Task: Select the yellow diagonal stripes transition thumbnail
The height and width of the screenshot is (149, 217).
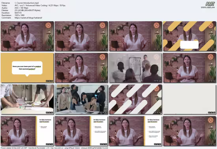Action: pyautogui.click(x=190, y=36)
